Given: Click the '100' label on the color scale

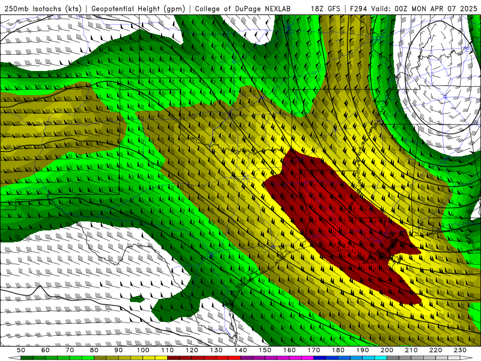Looking at the screenshot, I should [x=143, y=350].
